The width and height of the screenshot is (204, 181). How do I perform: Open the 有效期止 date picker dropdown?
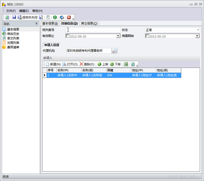click(x=118, y=36)
